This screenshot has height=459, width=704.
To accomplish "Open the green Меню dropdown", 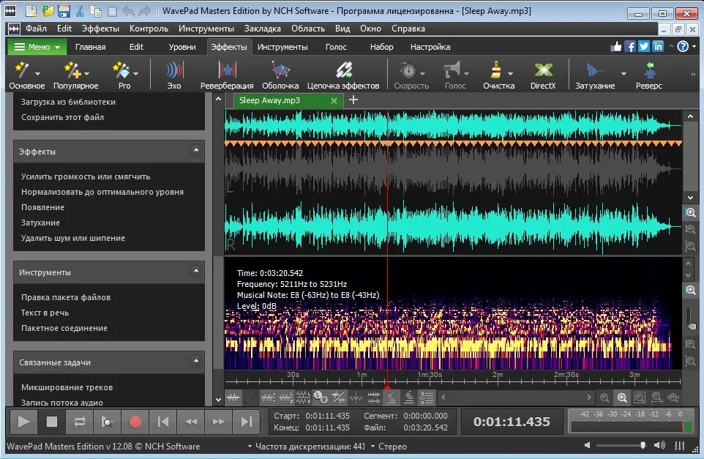I will pos(37,47).
